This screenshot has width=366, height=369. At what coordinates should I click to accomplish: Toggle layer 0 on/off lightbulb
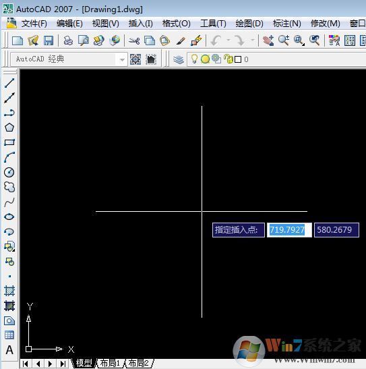[x=194, y=59]
